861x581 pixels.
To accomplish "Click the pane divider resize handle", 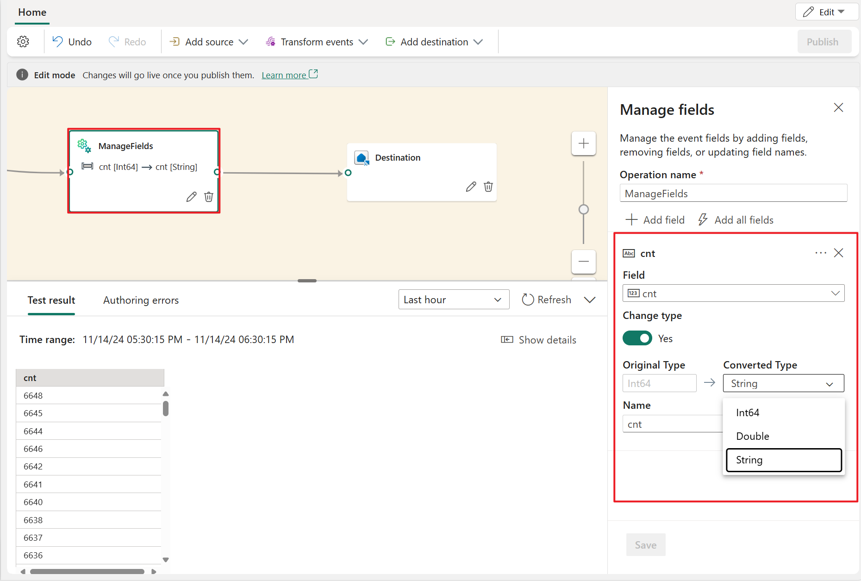I will 307,281.
